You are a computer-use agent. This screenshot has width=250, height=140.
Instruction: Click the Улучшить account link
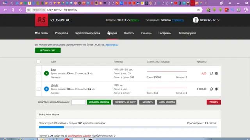(x=178, y=20)
